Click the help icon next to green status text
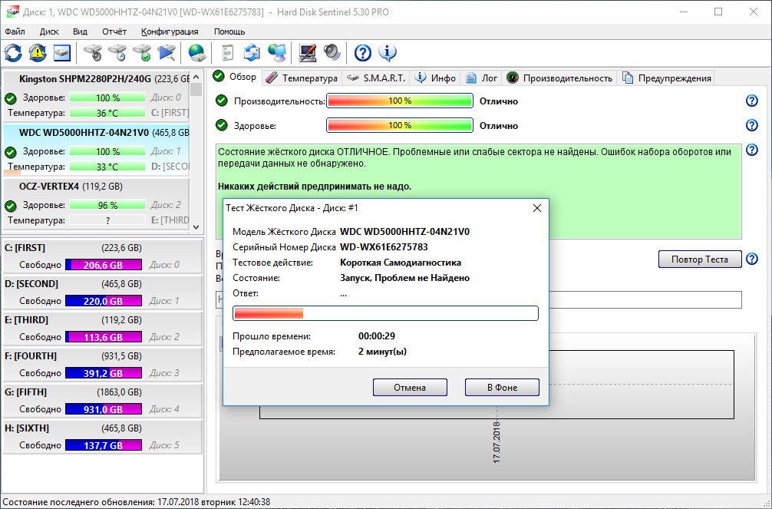The image size is (772, 509). coord(752,150)
